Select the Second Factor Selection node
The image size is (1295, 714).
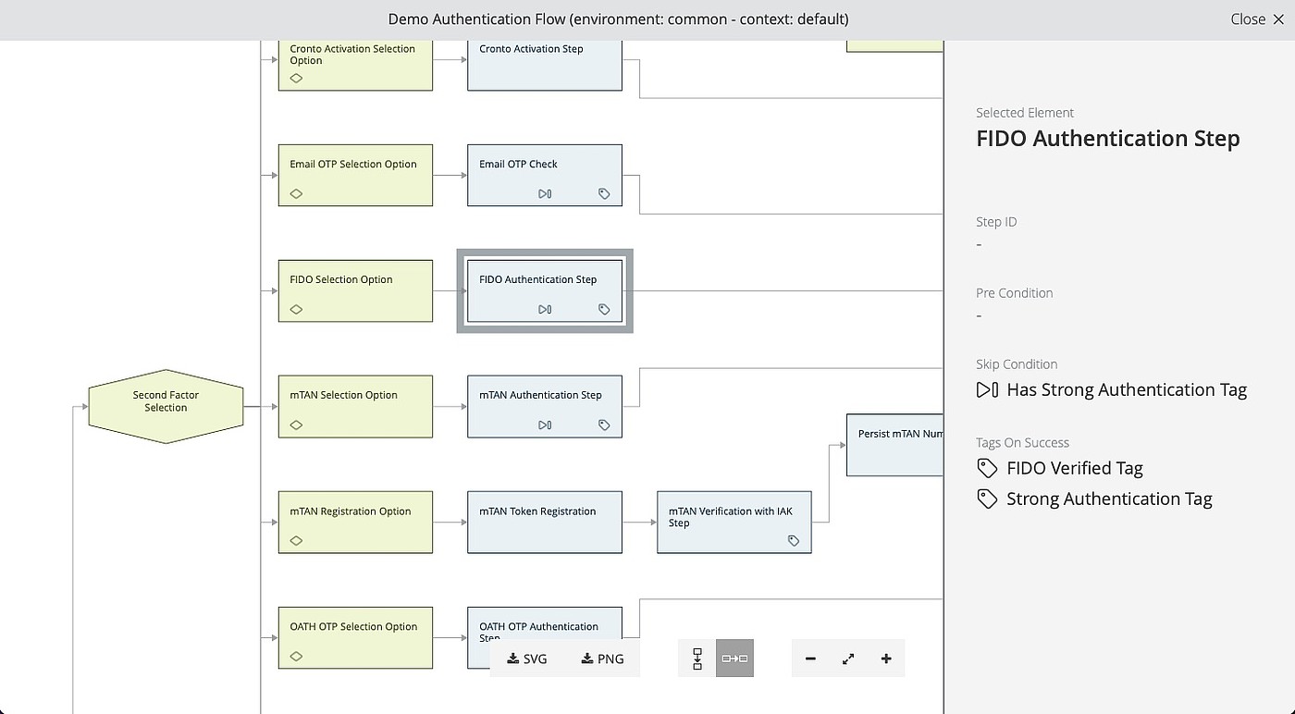click(166, 407)
